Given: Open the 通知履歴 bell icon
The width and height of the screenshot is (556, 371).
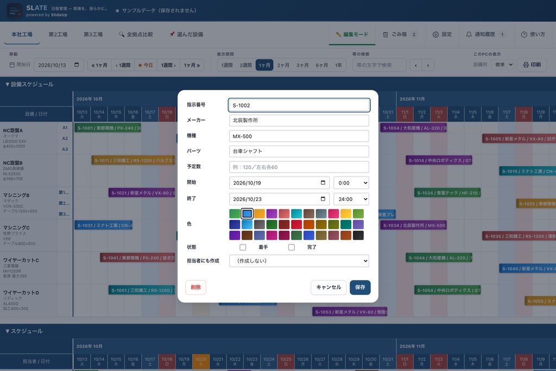Looking at the screenshot, I should coord(469,34).
